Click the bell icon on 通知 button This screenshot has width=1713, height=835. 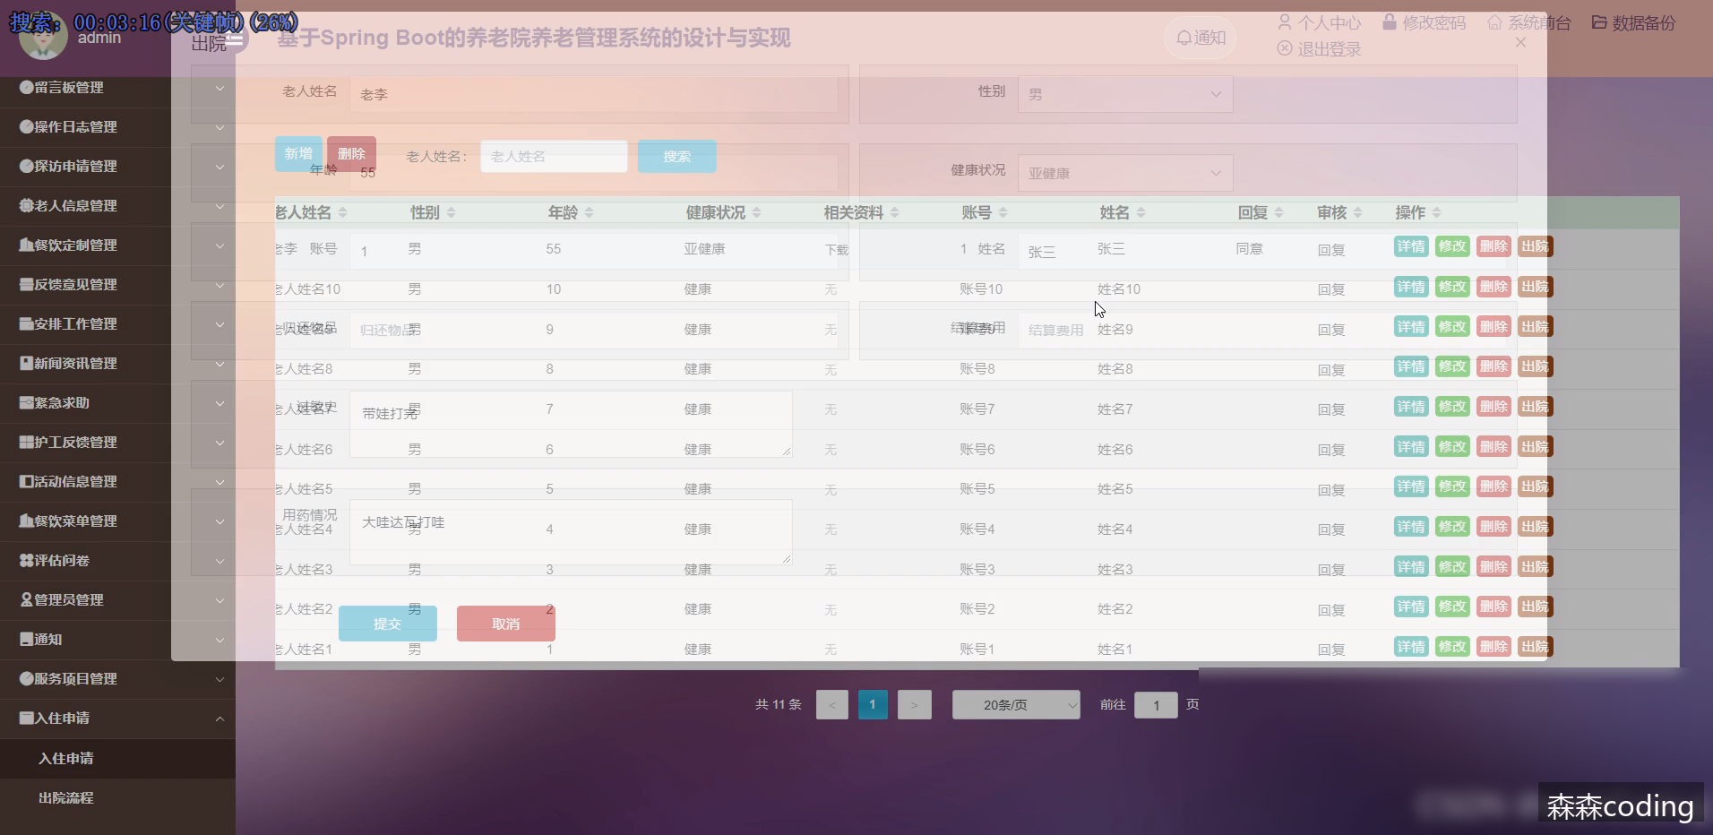[x=1184, y=38]
